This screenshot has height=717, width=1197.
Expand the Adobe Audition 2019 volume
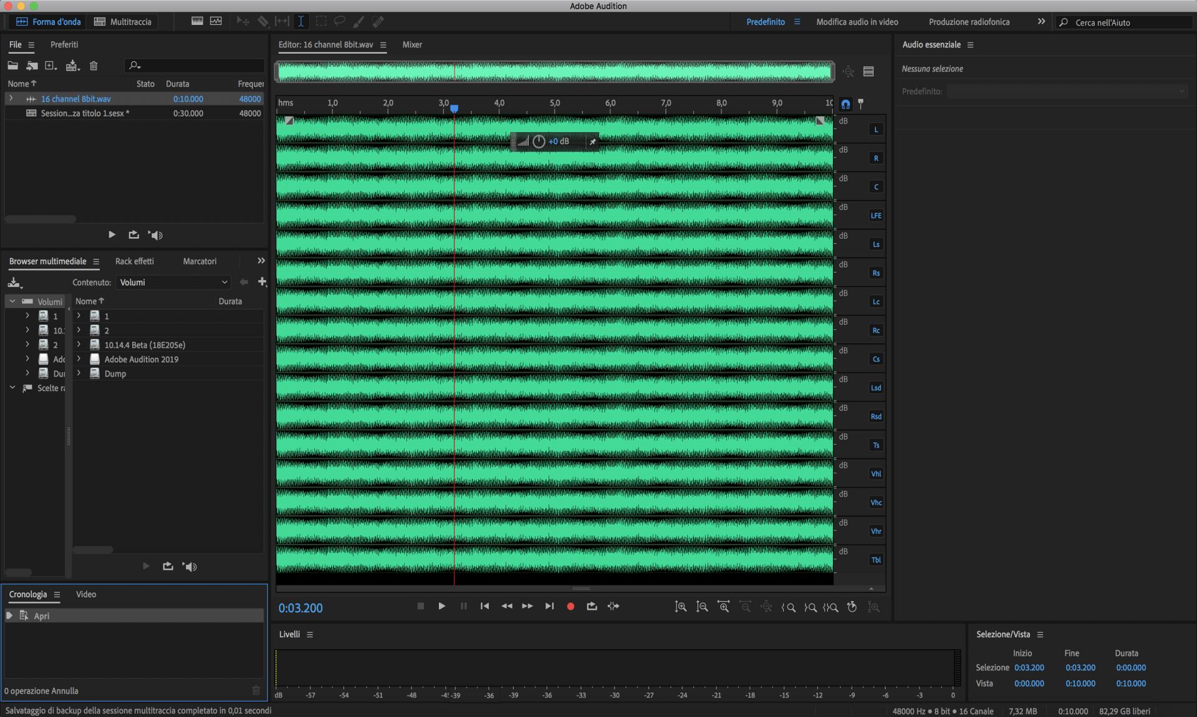coord(79,359)
